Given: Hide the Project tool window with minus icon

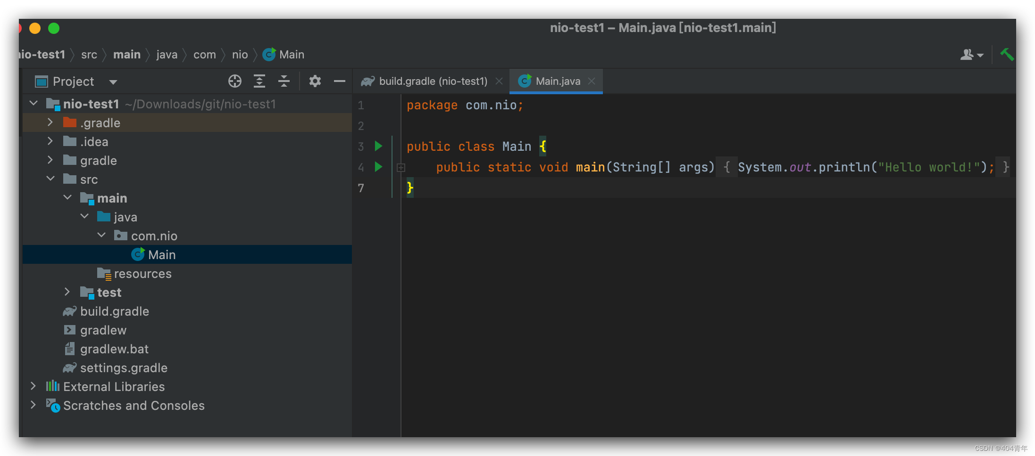Looking at the screenshot, I should point(340,81).
